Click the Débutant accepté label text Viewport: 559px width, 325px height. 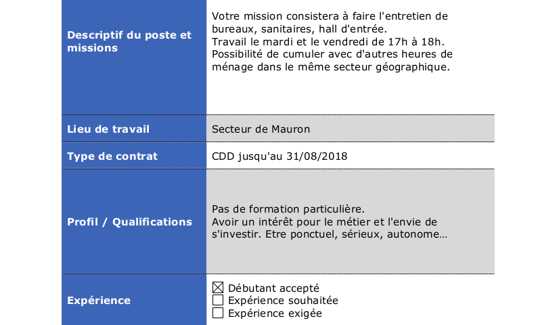coord(273,288)
